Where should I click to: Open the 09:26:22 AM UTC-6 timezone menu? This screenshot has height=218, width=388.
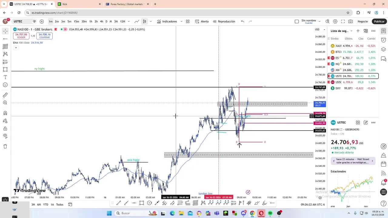[313, 205]
